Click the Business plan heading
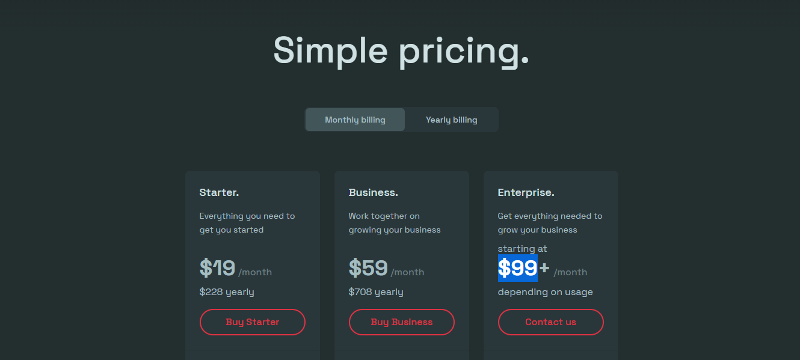The width and height of the screenshot is (800, 360). pos(373,192)
